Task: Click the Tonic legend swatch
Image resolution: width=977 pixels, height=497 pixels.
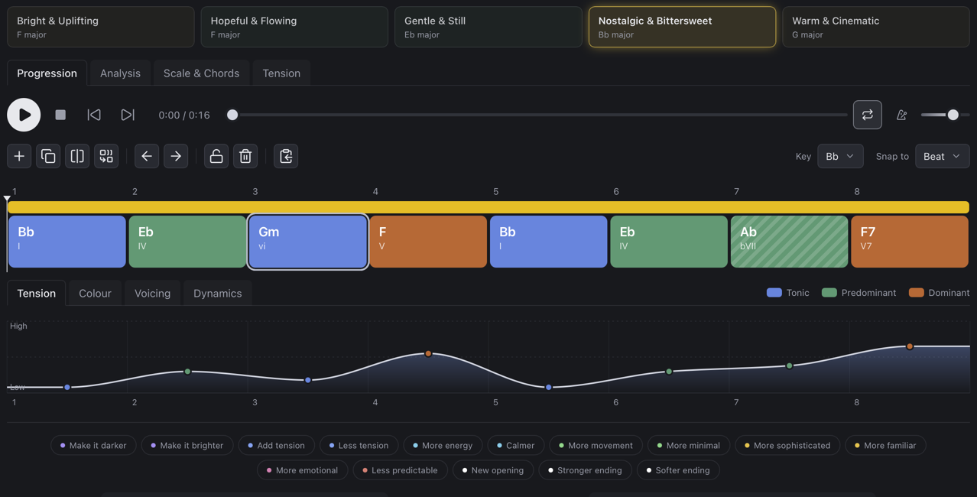Action: click(x=774, y=293)
